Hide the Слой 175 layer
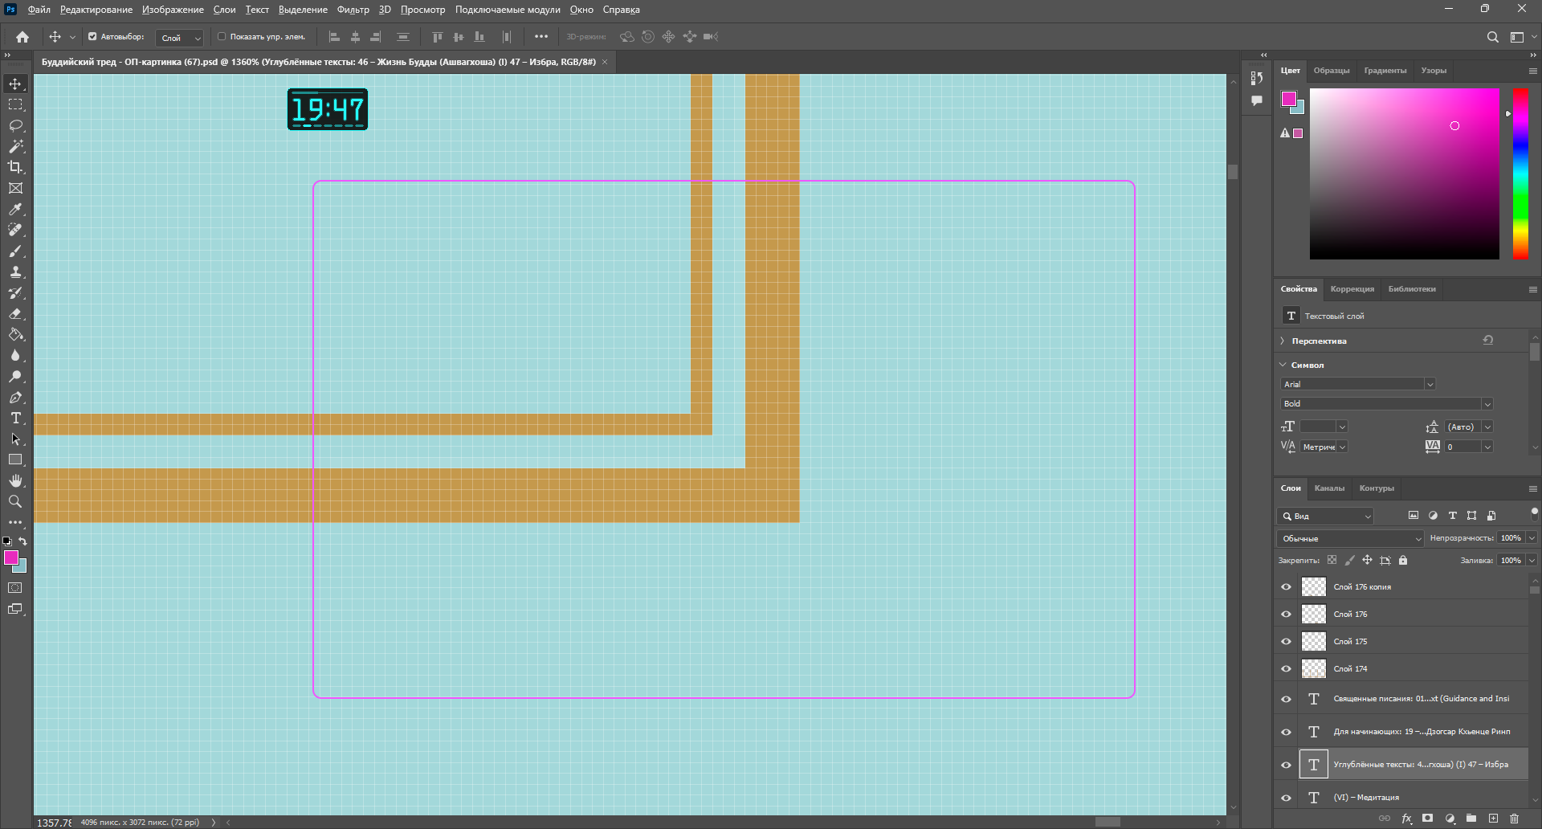1542x829 pixels. coord(1286,642)
